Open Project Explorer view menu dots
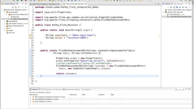Image resolution: width=194 pixels, height=109 pixels. [26, 7]
